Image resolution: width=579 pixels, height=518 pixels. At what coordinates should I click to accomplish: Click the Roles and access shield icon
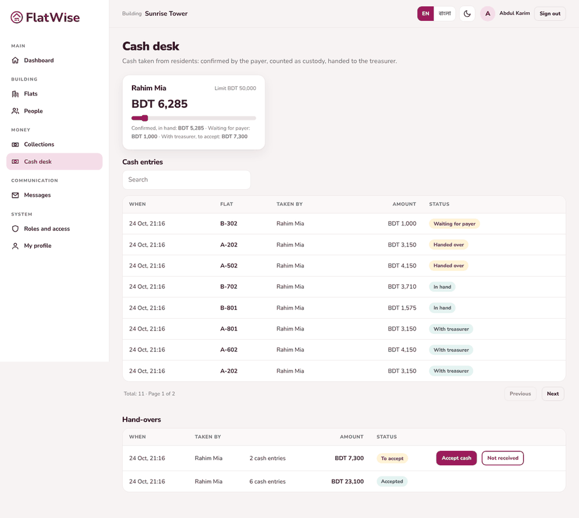[15, 229]
